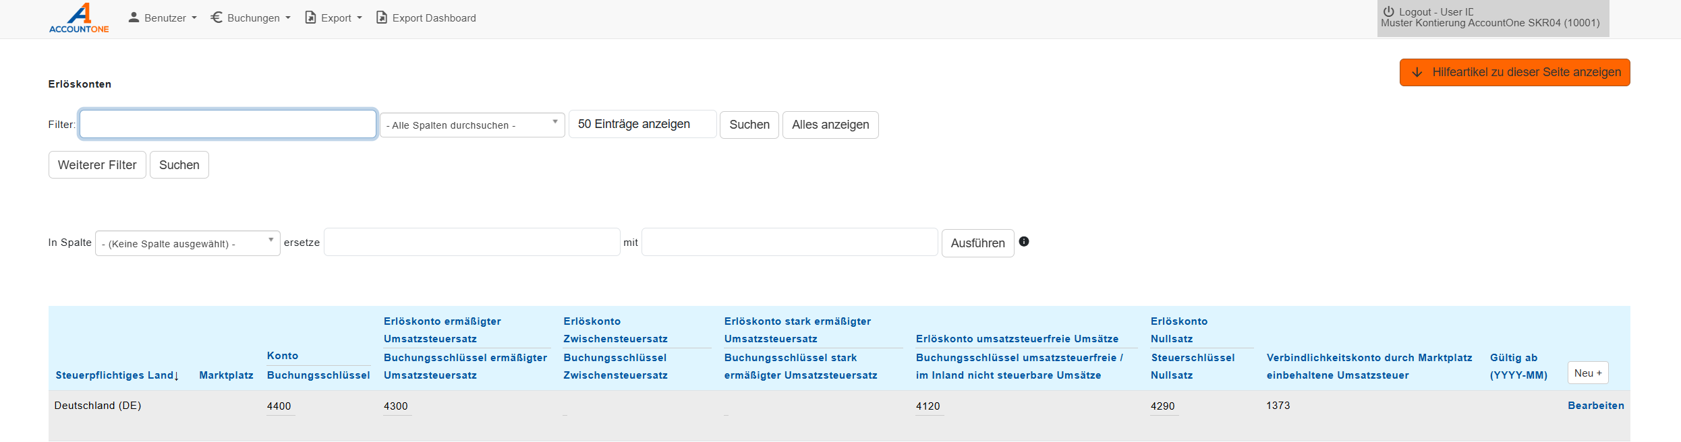The image size is (1681, 442).
Task: Click Suchen beside Weiterer Filter
Action: pyautogui.click(x=179, y=165)
